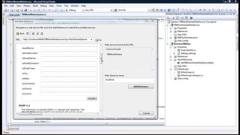This screenshot has width=240, height=135.
Task: Click Show All Files in Solution Explorer toolbar
Action: pyautogui.click(x=173, y=18)
